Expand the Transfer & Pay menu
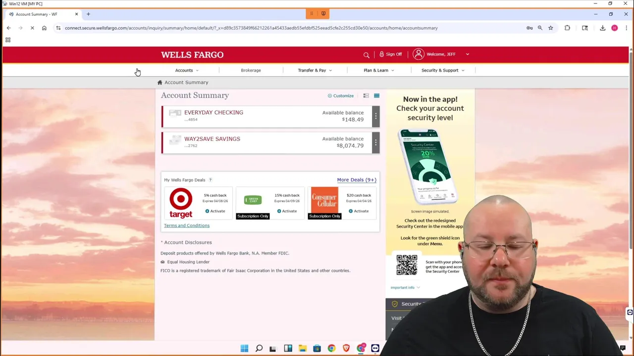Screen dimensions: 634x356 (x=315, y=70)
